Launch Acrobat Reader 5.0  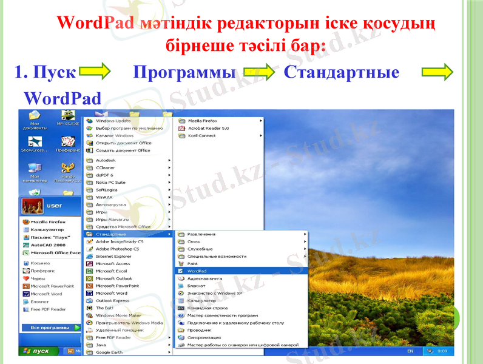(x=220, y=128)
